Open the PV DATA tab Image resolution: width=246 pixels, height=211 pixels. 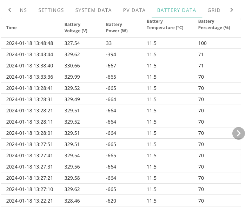pos(134,10)
